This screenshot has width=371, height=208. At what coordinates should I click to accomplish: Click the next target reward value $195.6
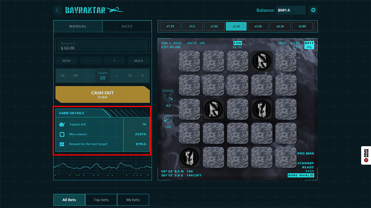[x=141, y=144]
